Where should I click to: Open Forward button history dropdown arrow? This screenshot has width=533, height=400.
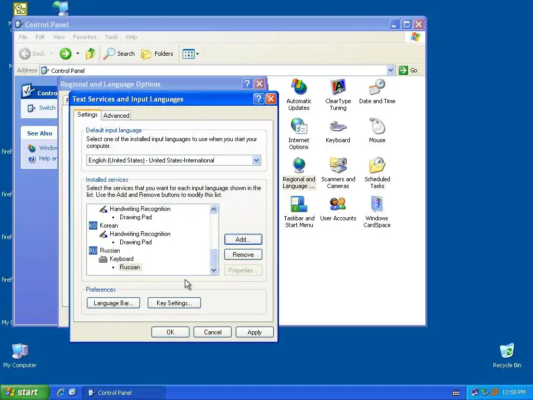[78, 54]
